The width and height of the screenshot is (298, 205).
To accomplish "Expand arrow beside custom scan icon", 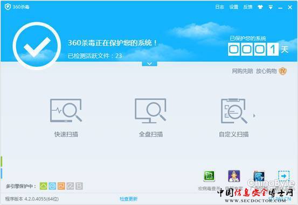I will pos(254,115).
